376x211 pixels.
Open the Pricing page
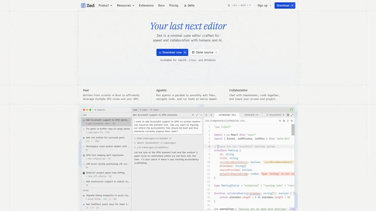(x=174, y=5)
